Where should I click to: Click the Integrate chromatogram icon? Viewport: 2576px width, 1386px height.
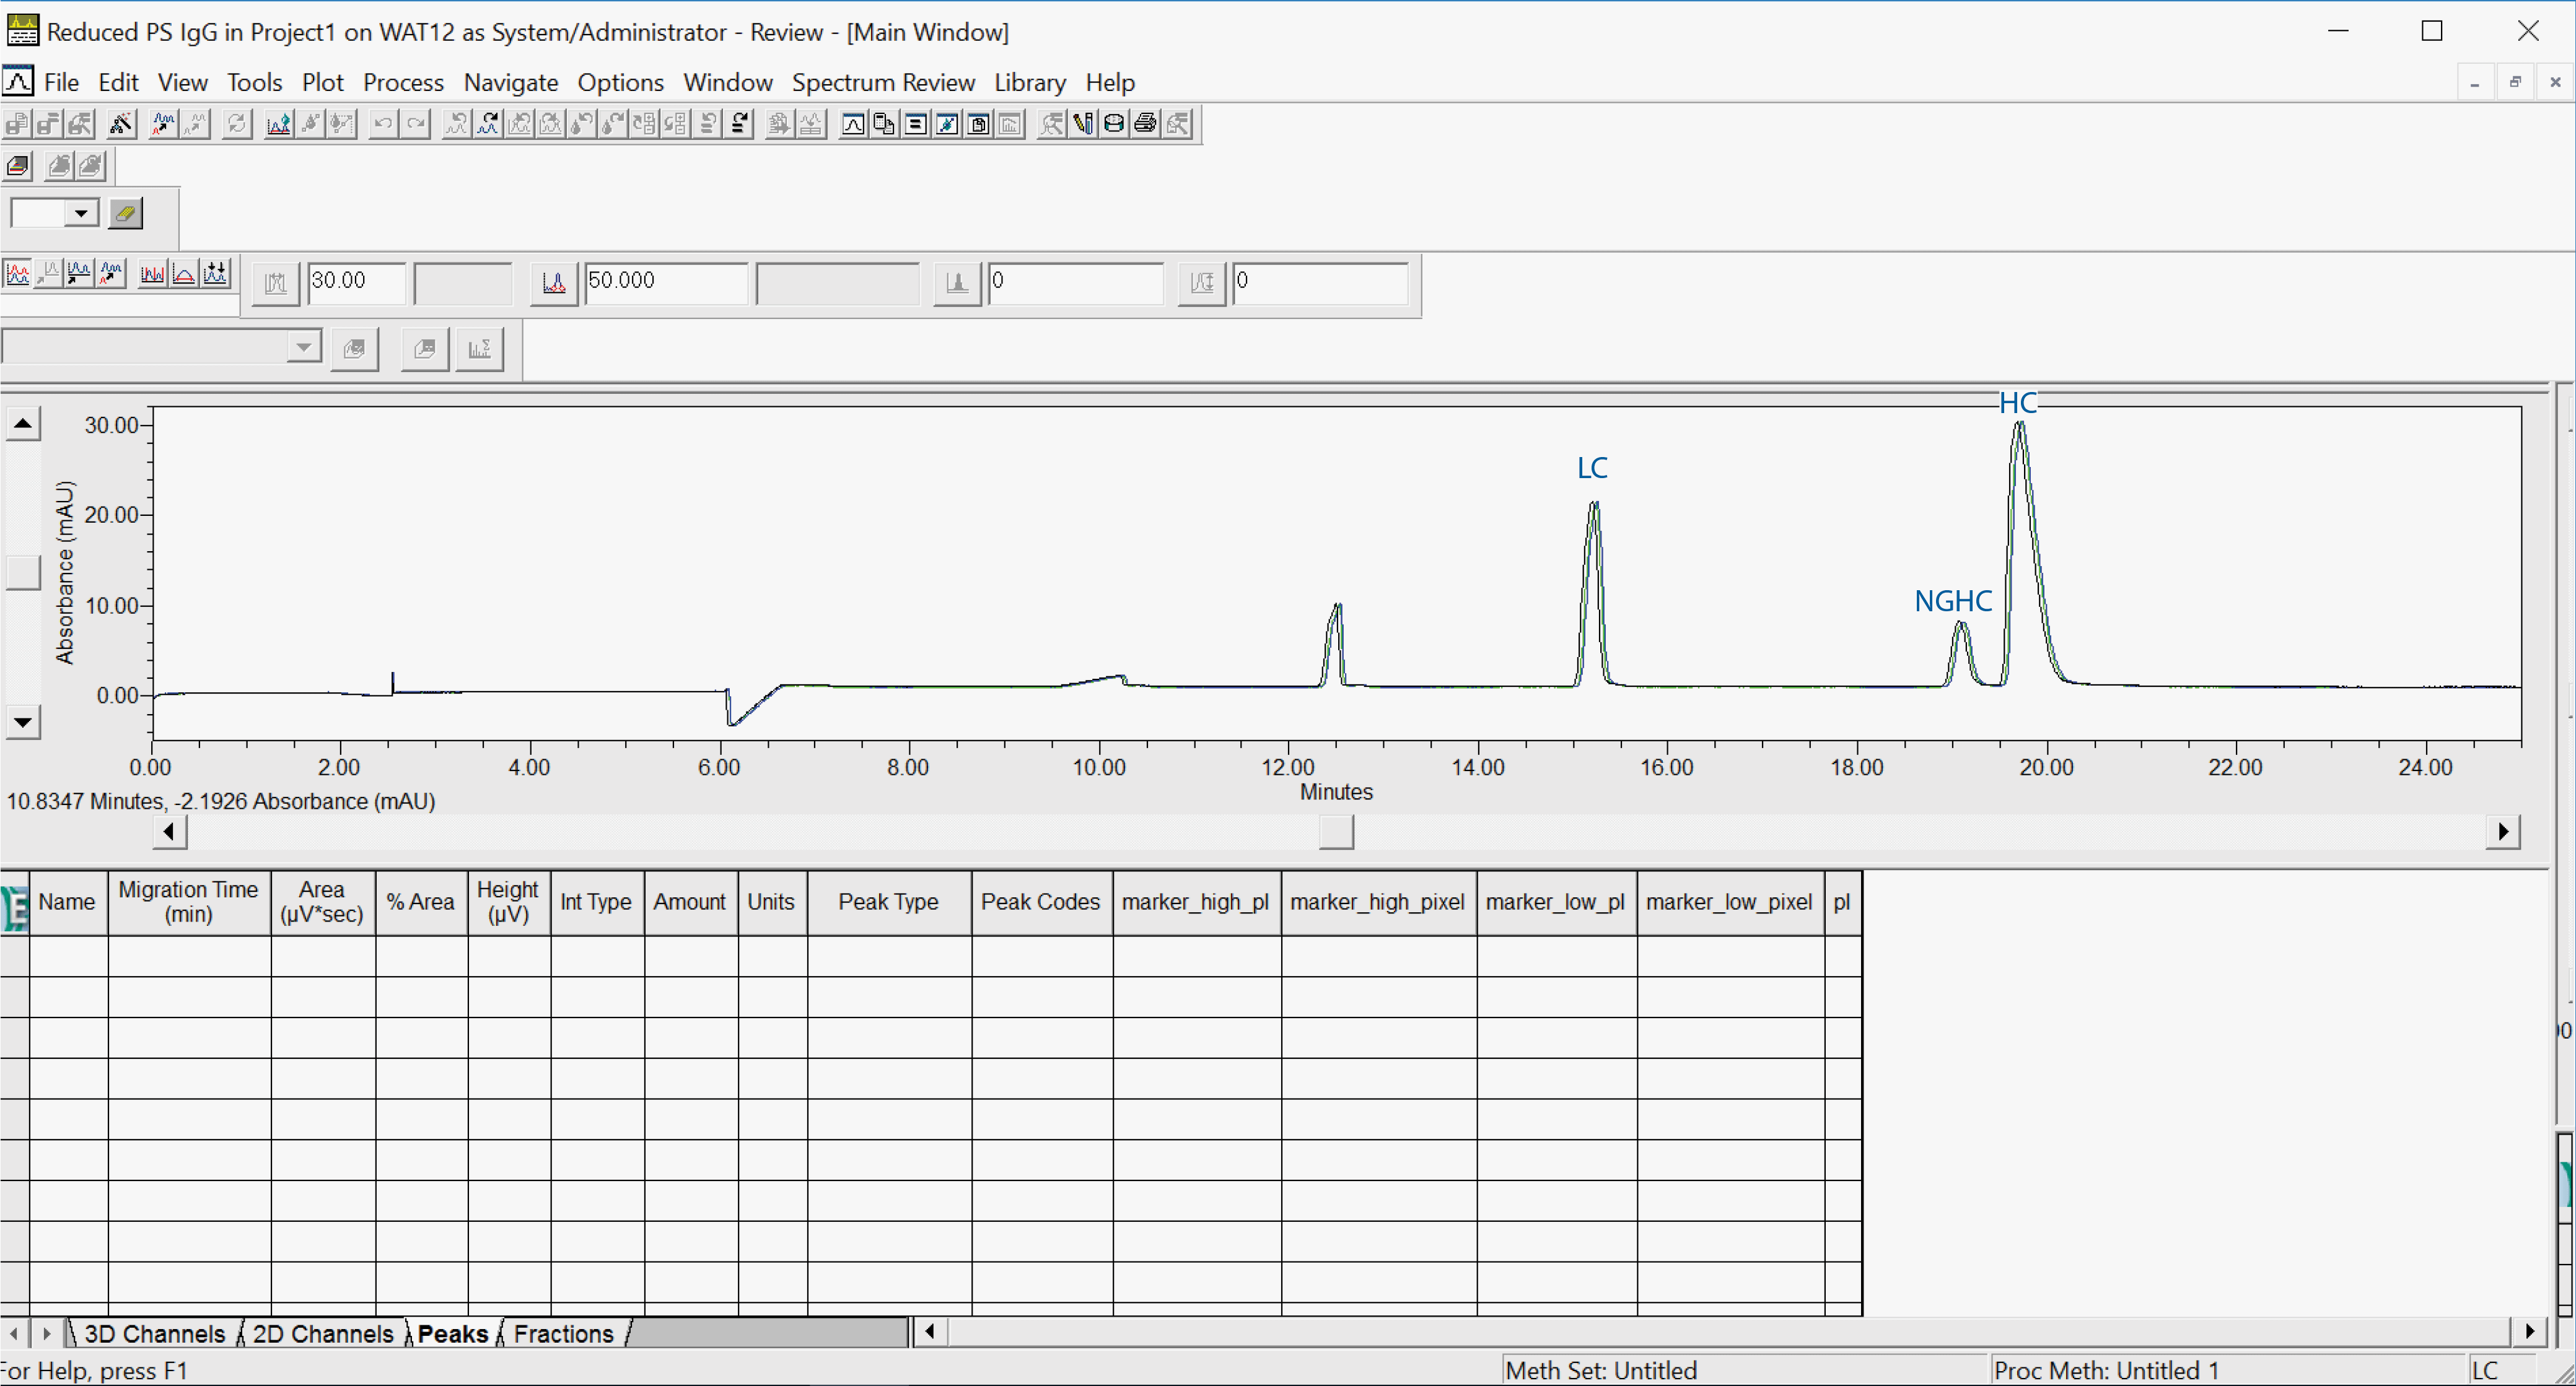(x=278, y=124)
